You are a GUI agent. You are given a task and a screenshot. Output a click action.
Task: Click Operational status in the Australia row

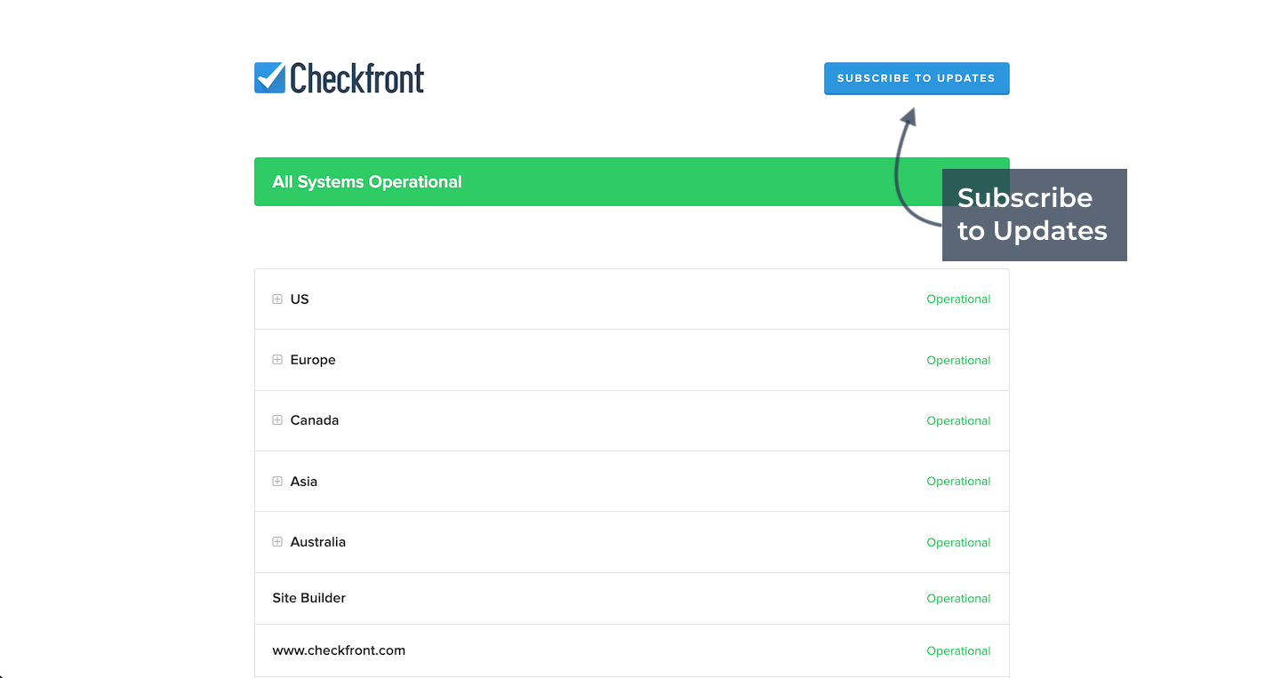958,542
